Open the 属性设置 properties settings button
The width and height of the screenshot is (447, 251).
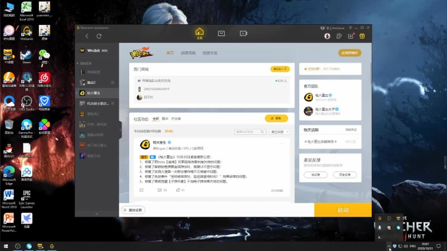point(133,210)
